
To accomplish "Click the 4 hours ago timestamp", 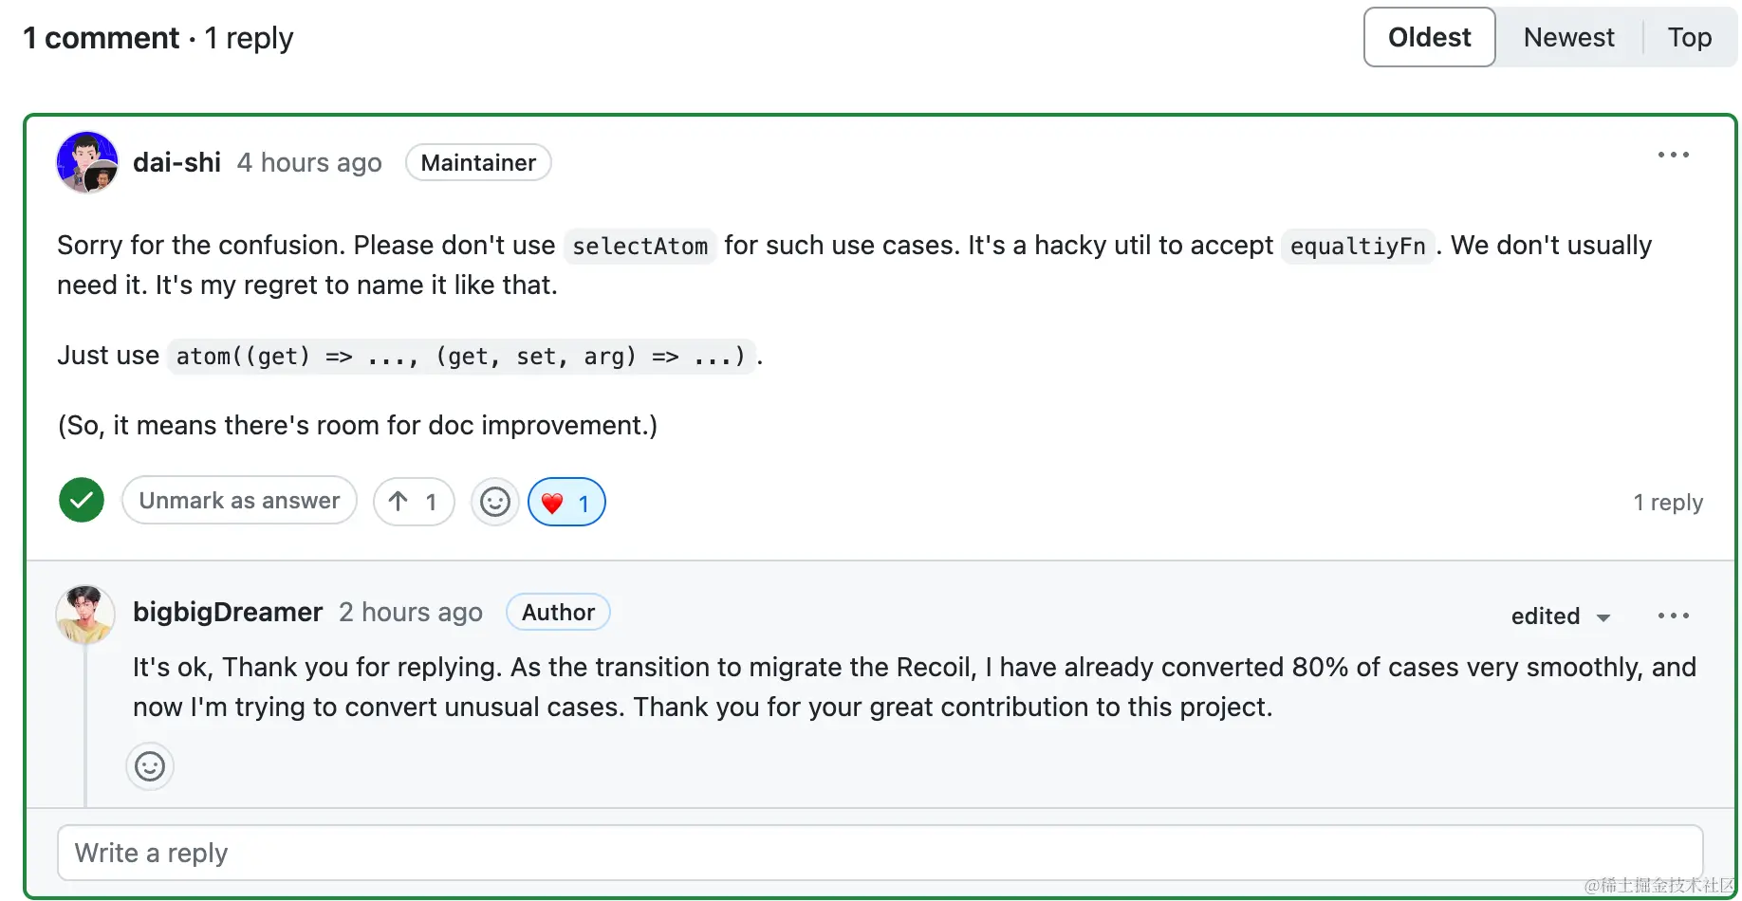I will point(309,163).
